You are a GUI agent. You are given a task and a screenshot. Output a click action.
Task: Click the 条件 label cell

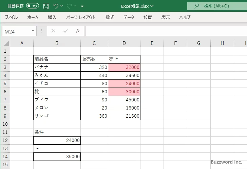click(x=57, y=132)
